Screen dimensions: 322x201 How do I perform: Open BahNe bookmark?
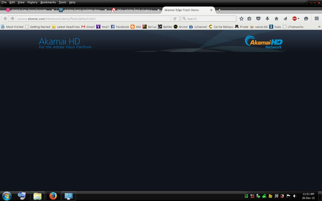[165, 27]
